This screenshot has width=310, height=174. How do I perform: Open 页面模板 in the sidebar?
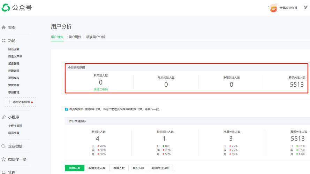tap(14, 78)
